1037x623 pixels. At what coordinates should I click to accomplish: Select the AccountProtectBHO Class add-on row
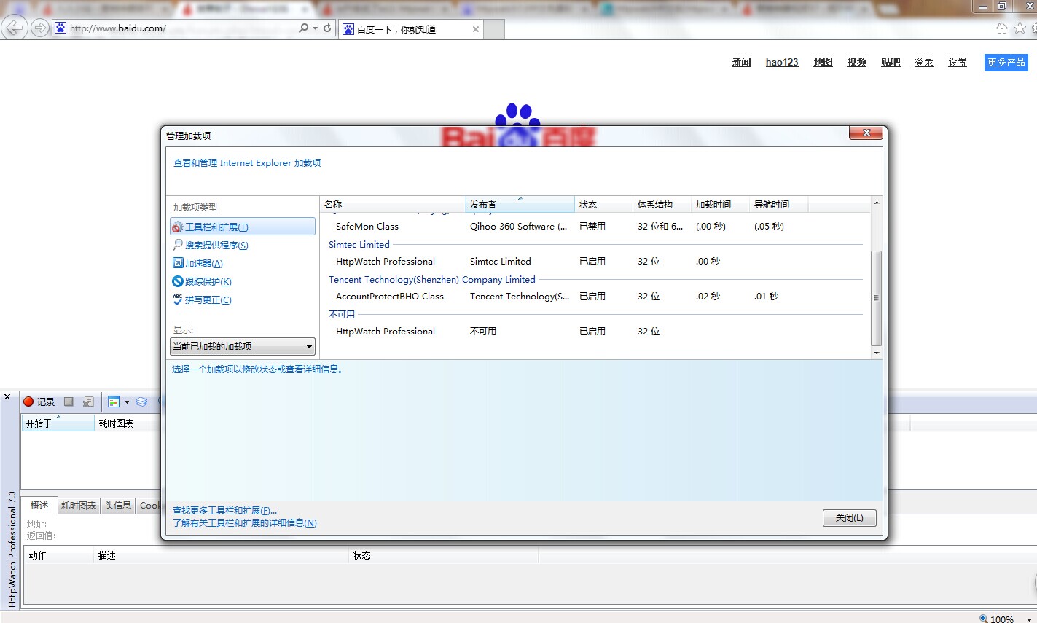point(389,297)
